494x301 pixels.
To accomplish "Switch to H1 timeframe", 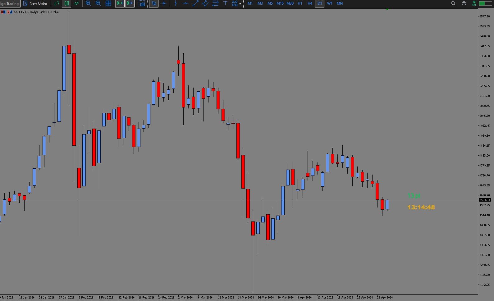I will [300, 3].
